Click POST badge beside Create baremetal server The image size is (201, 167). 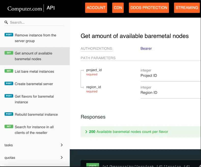[9, 83]
